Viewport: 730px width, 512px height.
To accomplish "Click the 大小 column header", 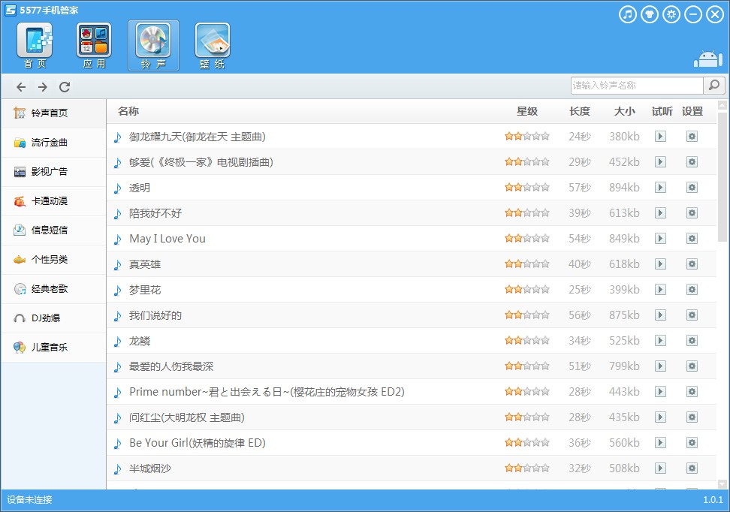I will (624, 111).
